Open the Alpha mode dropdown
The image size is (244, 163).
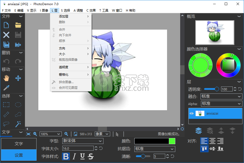[x=222, y=104]
